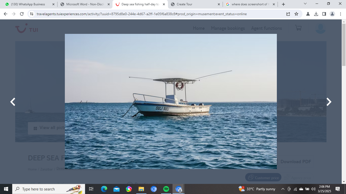Open Chrome three-dot menu

(x=340, y=14)
